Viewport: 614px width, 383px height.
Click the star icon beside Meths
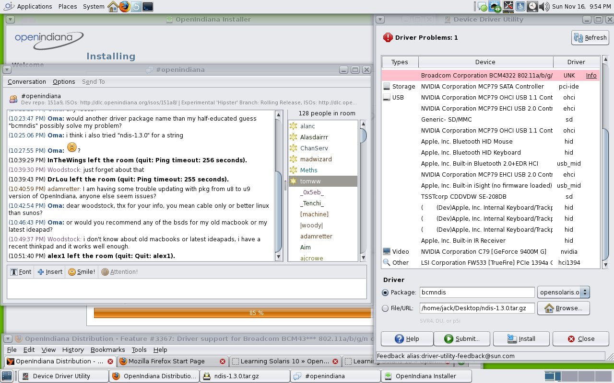pyautogui.click(x=294, y=170)
